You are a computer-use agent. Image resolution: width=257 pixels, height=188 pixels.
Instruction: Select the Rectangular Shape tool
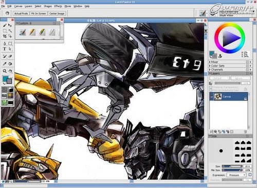pyautogui.click(x=10, y=44)
